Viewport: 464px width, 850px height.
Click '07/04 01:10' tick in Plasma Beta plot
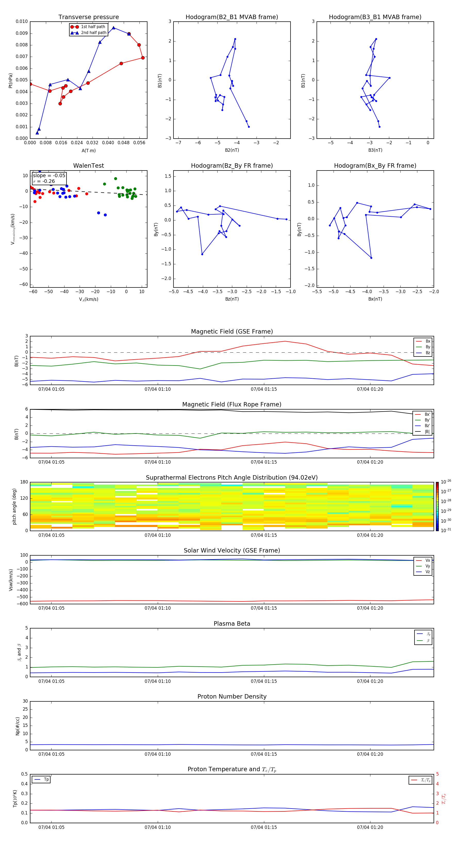tap(158, 681)
